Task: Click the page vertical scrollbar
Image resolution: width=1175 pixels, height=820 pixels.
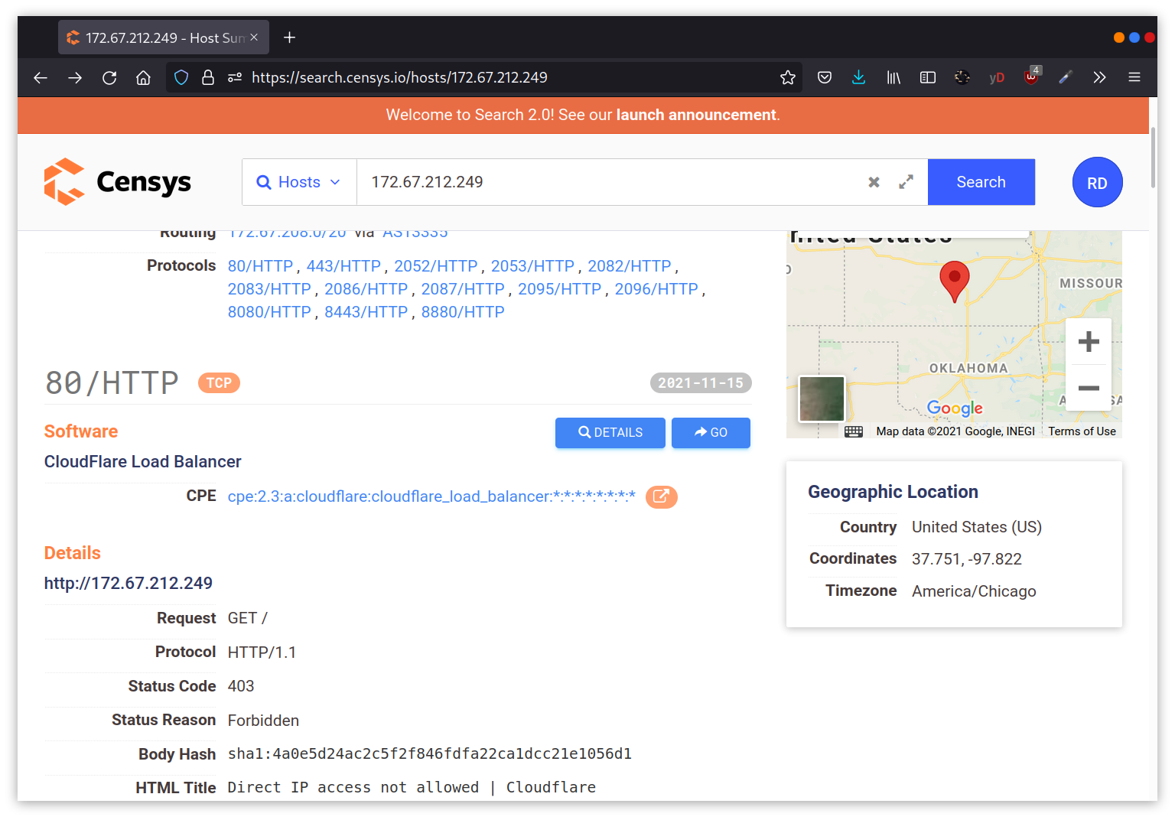Action: point(1154,157)
